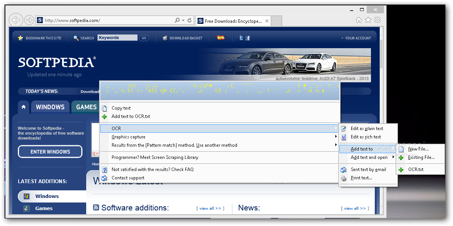Image resolution: width=453 pixels, height=226 pixels.
Task: Switch to the Windows tab on Softpedia
Action: [x=50, y=107]
